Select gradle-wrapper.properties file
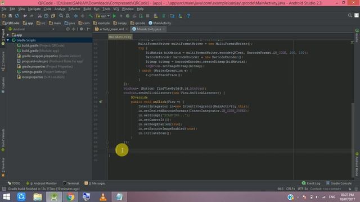This screenshot has height=202, width=360. click(x=49, y=56)
